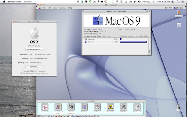Image resolution: width=187 pixels, height=117 pixels.
Task: Launch Disk First Aid
Action: point(97,107)
